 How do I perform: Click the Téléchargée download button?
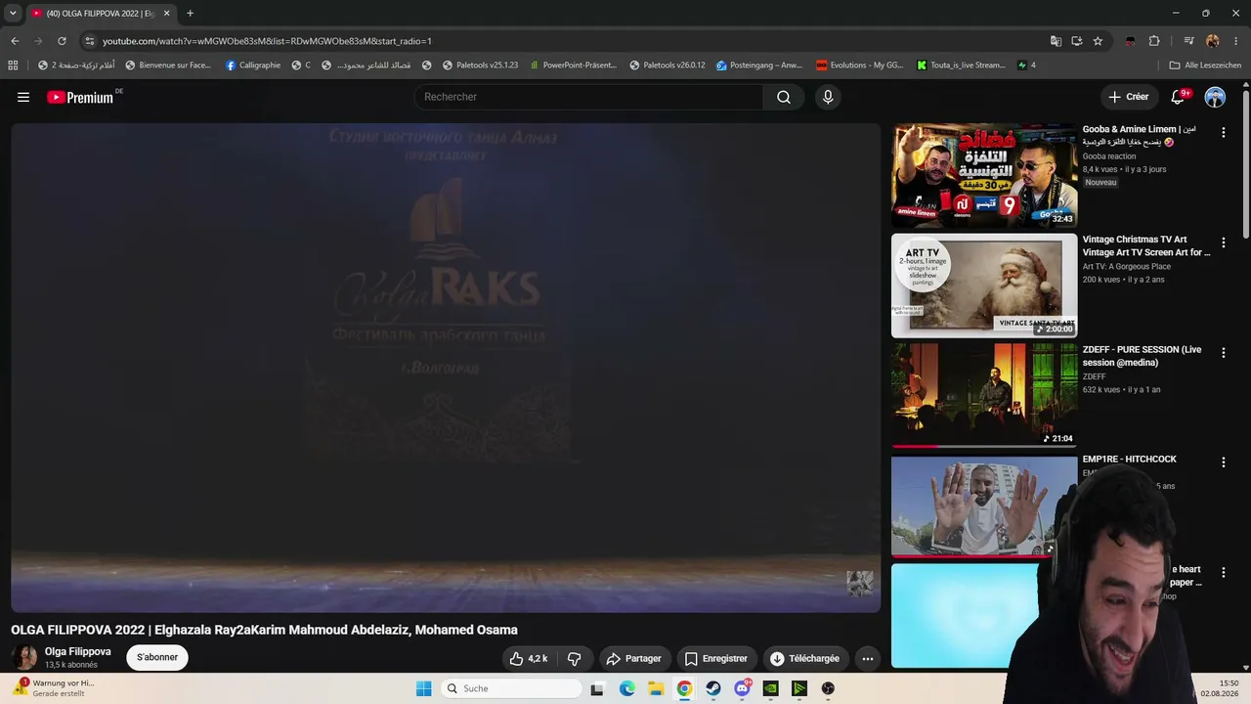coord(805,659)
